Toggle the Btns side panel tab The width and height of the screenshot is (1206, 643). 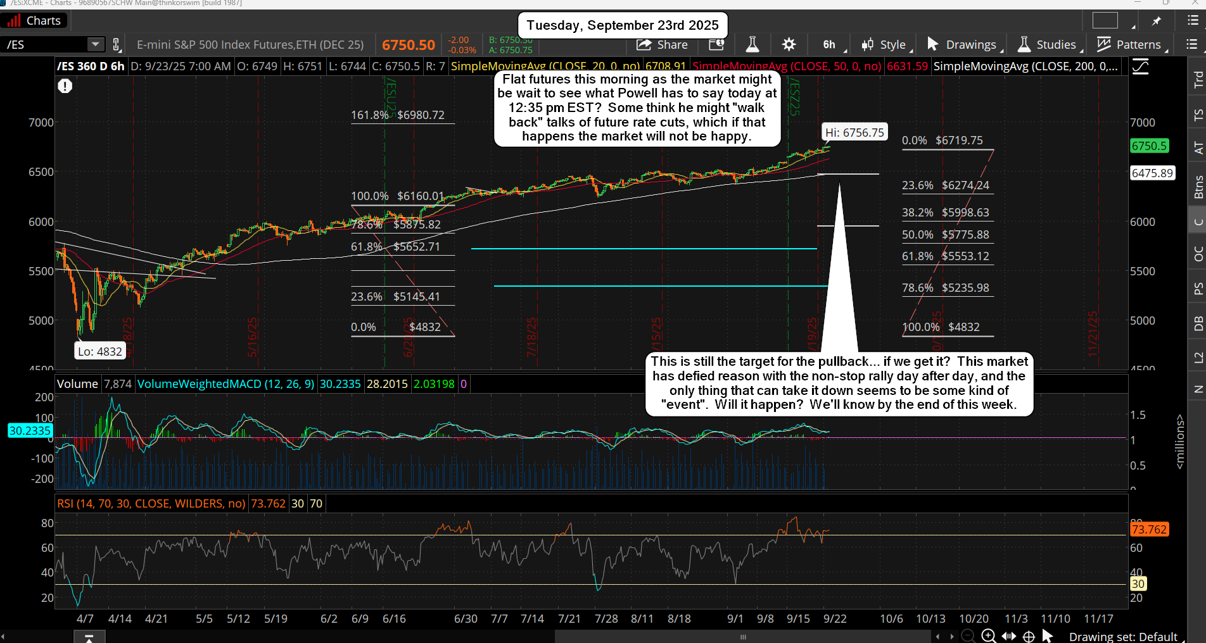1198,187
